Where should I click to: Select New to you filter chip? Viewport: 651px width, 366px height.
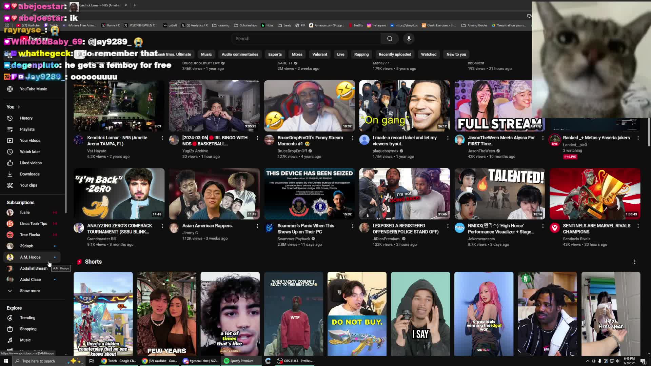tap(456, 54)
